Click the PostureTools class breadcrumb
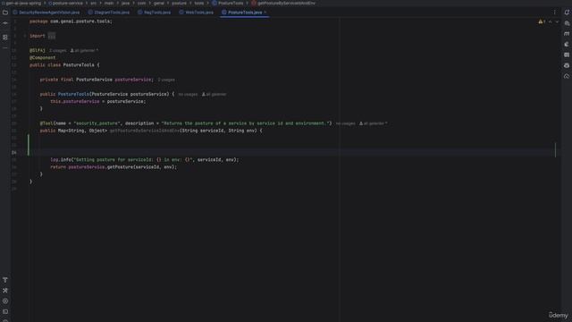This screenshot has width=572, height=322. (228, 3)
